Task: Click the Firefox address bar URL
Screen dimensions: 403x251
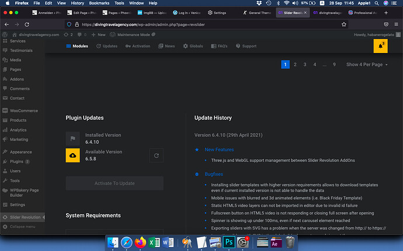Action: click(x=144, y=24)
